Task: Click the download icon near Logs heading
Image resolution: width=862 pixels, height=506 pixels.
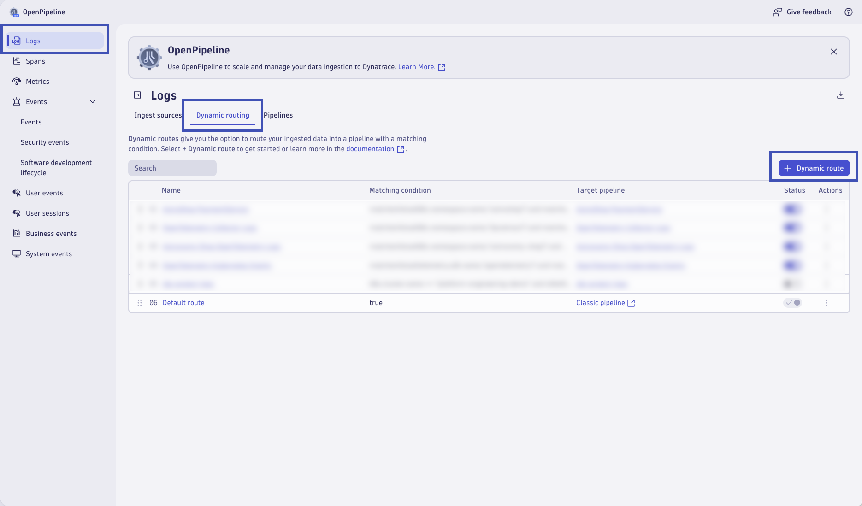Action: click(x=840, y=95)
